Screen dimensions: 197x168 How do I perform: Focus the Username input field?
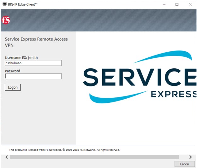[33, 63]
